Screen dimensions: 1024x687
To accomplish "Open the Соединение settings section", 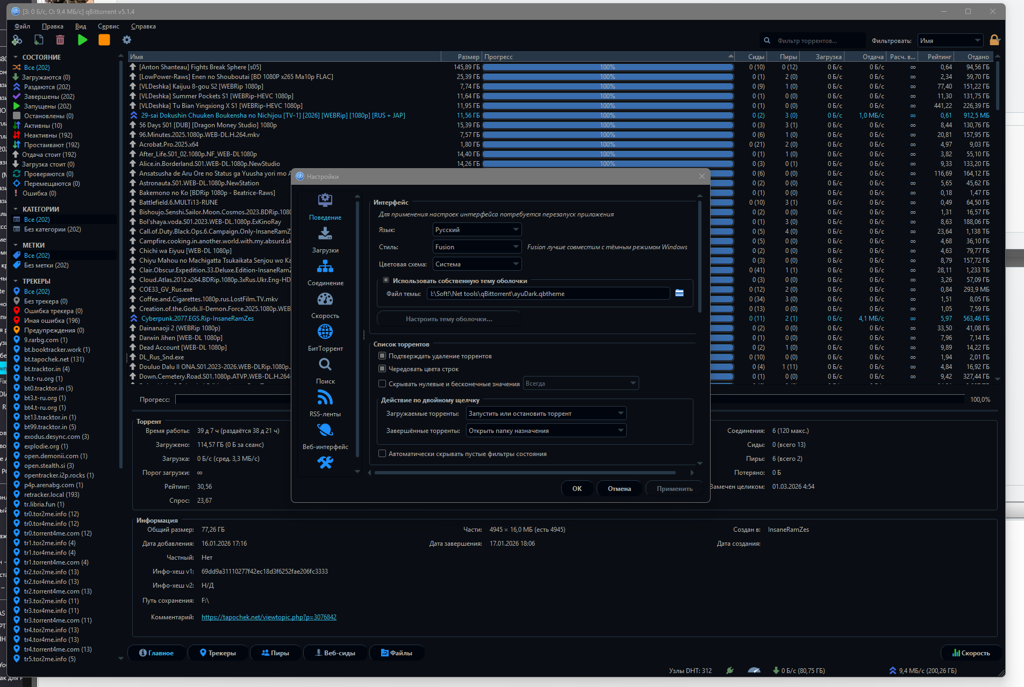I will (x=325, y=272).
